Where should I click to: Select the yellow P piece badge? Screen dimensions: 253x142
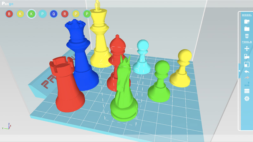(76, 14)
